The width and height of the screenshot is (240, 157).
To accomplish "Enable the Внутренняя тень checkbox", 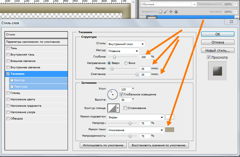I will 8,55.
